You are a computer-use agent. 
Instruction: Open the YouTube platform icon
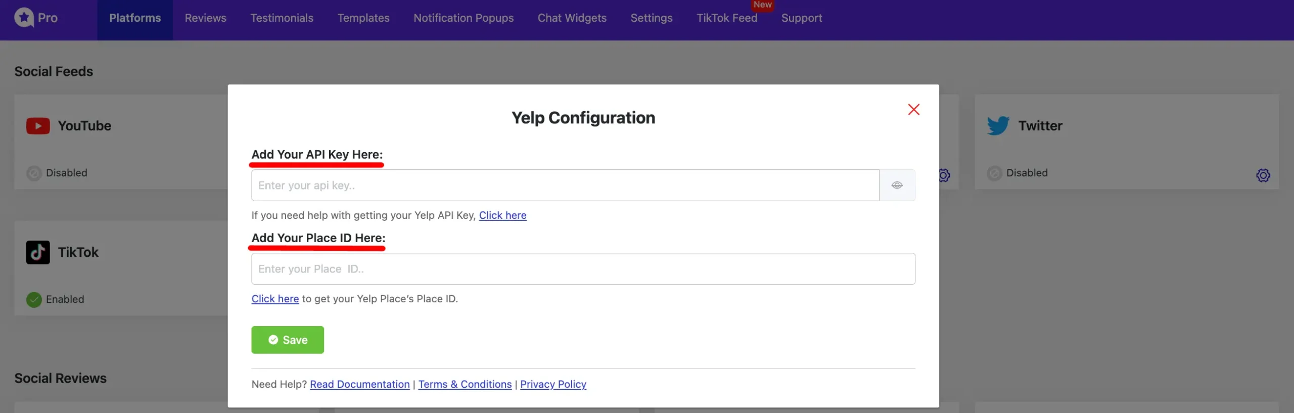click(38, 126)
